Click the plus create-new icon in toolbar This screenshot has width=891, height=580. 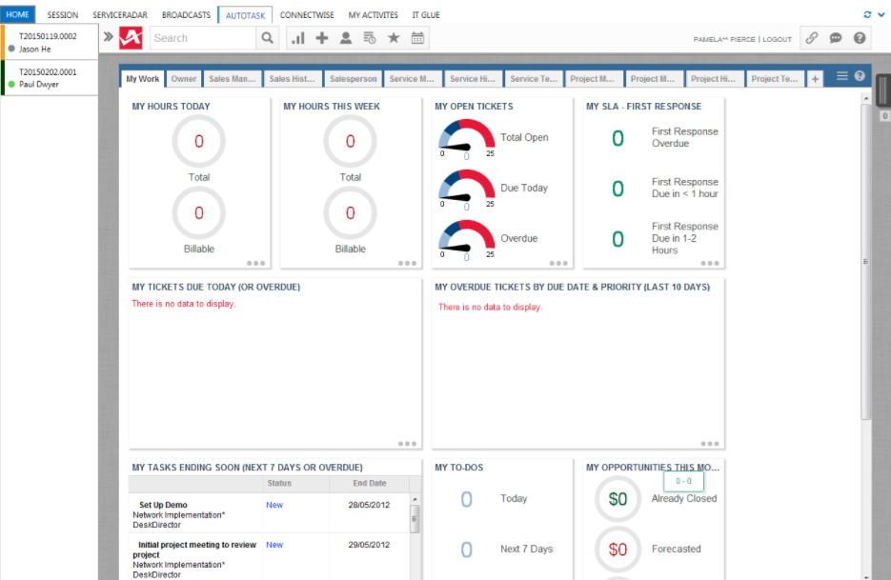[322, 38]
